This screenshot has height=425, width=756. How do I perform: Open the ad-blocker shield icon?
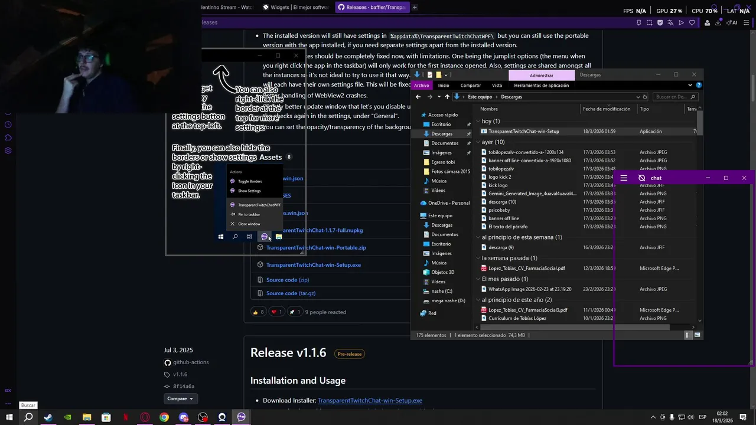coord(660,22)
